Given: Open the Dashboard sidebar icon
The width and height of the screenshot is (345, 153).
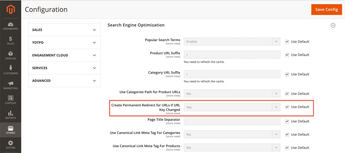Looking at the screenshot, I should [11, 25].
